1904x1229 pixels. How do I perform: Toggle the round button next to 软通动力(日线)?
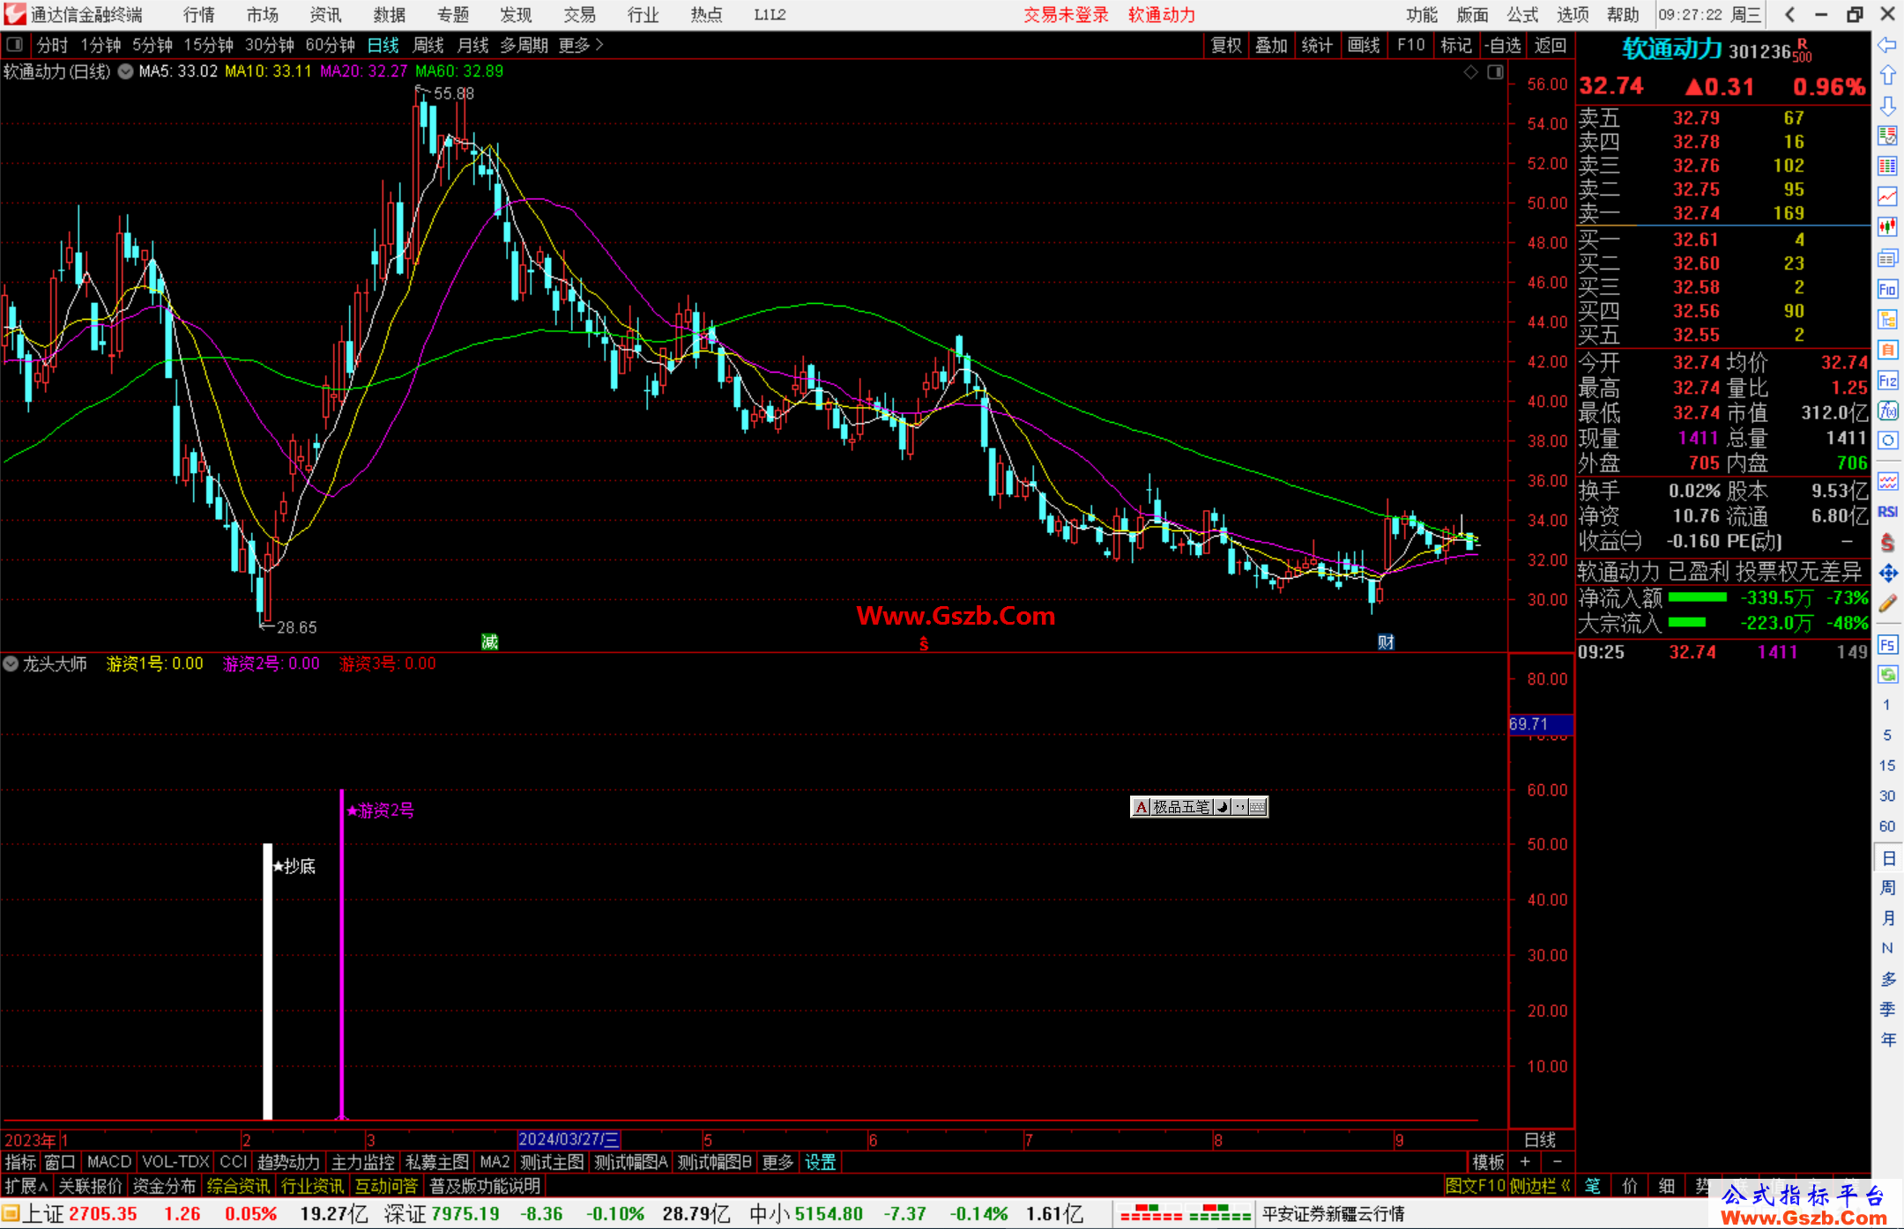pyautogui.click(x=126, y=71)
